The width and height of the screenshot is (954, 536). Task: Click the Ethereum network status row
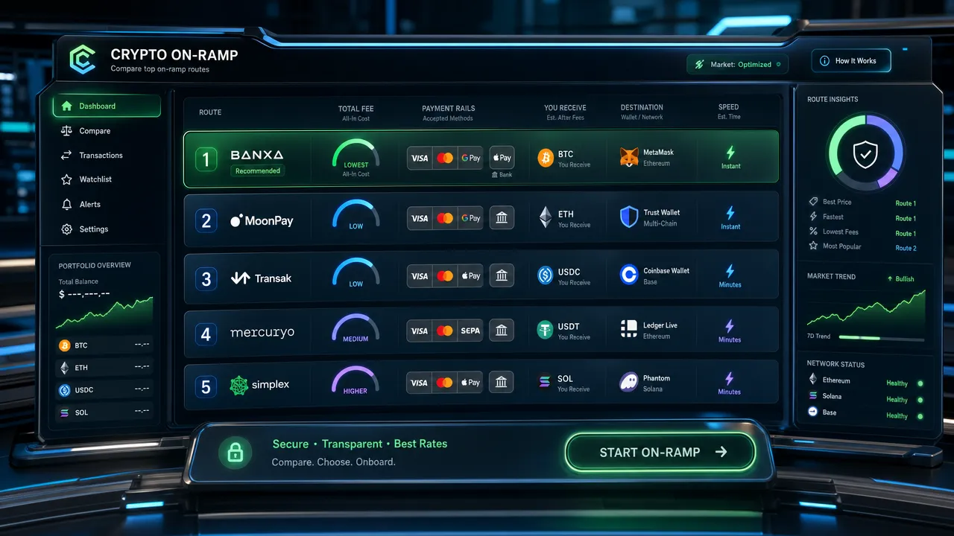[x=866, y=381]
